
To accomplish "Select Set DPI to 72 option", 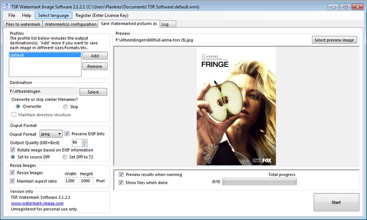I will pos(64,157).
